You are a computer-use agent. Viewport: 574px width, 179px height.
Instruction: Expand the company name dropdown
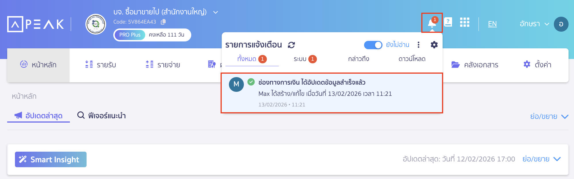pyautogui.click(x=215, y=12)
